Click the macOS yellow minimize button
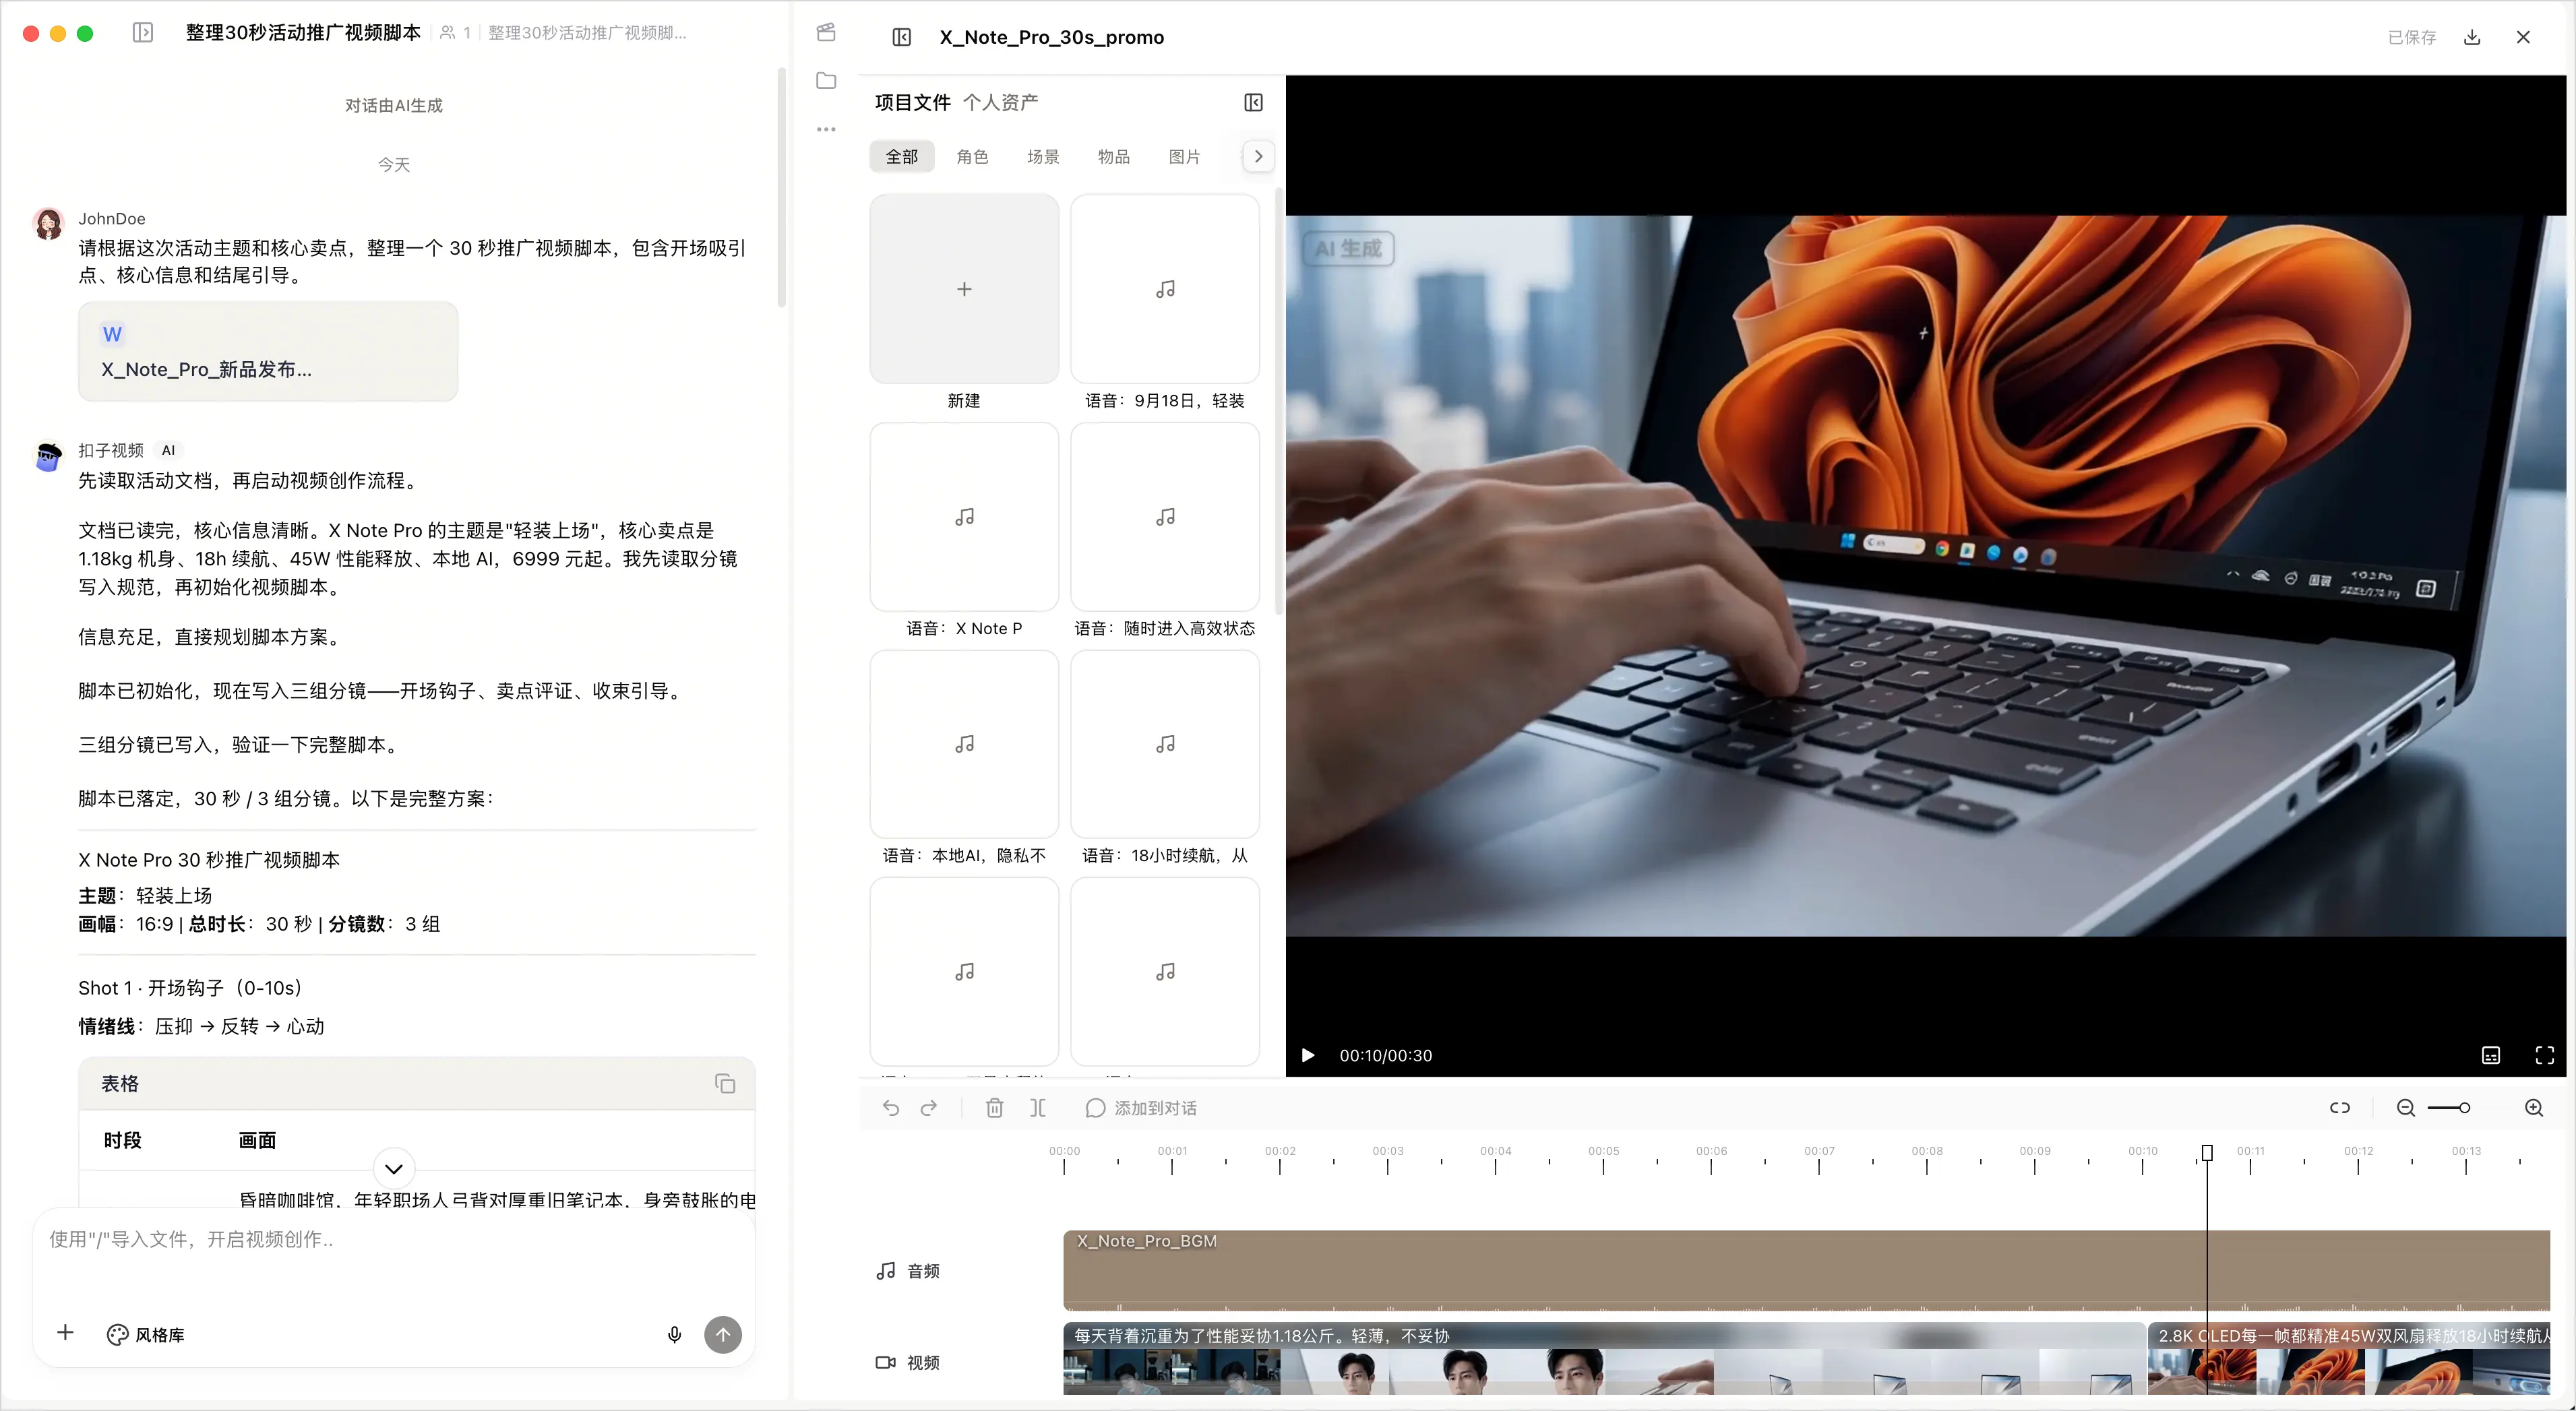Viewport: 2576px width, 1411px height. 58,34
